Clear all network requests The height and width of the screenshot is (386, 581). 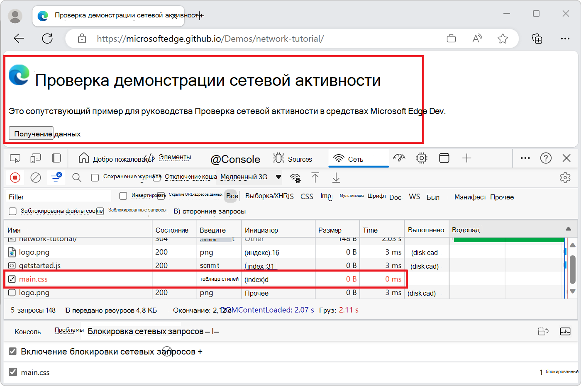[36, 177]
